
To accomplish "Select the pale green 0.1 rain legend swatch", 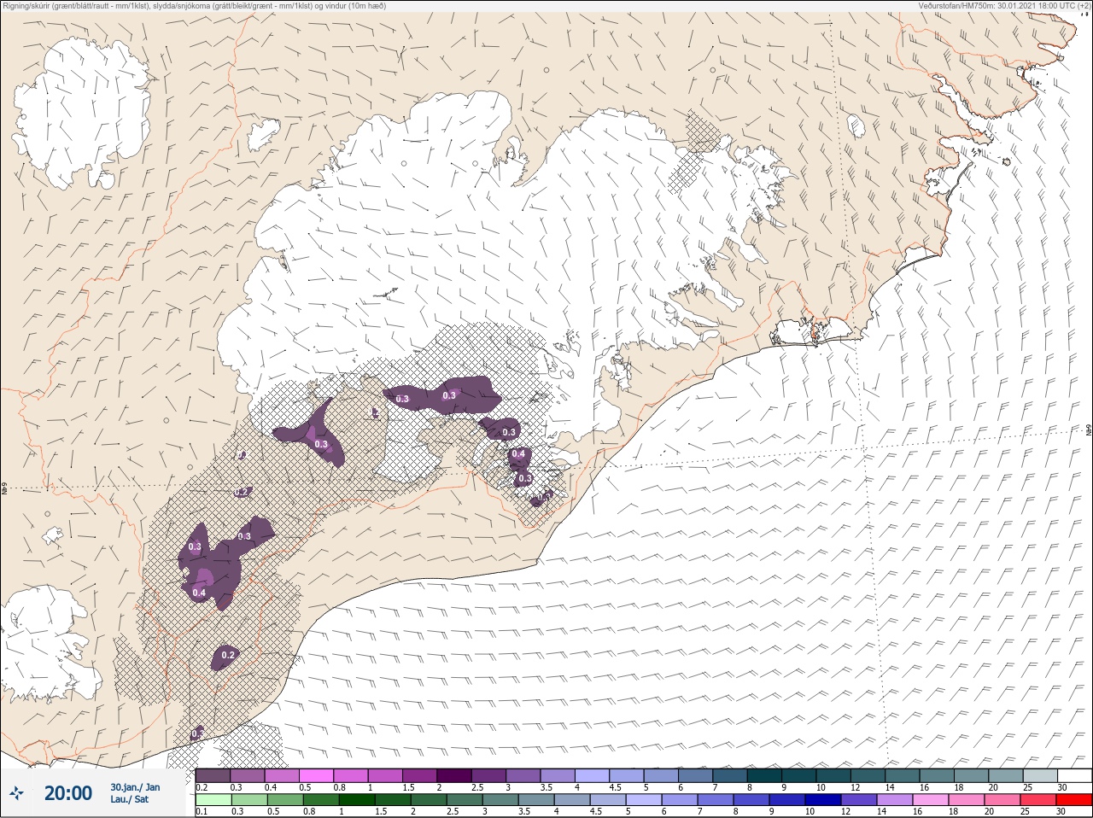I will click(x=213, y=801).
